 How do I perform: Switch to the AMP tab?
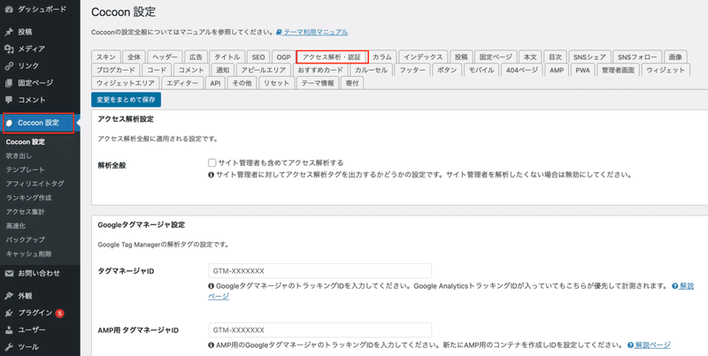557,71
